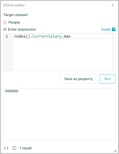The height and width of the screenshot is (154, 119).
Task: Close the Gizmo editor panel
Action: 113,5
